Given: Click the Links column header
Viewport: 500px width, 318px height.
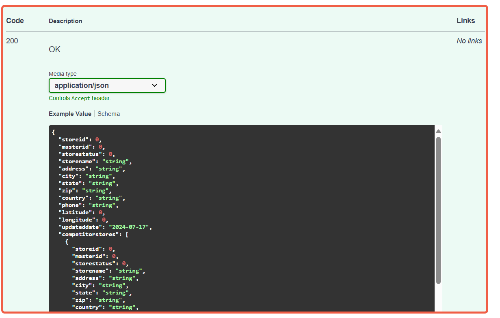Looking at the screenshot, I should 465,21.
